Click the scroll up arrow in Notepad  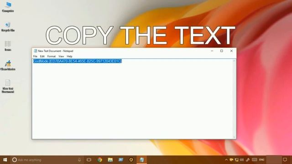click(x=234, y=61)
